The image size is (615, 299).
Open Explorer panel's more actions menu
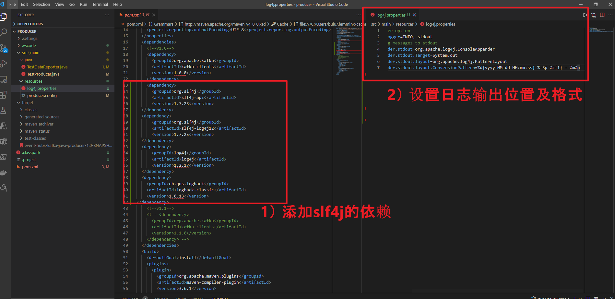point(107,15)
